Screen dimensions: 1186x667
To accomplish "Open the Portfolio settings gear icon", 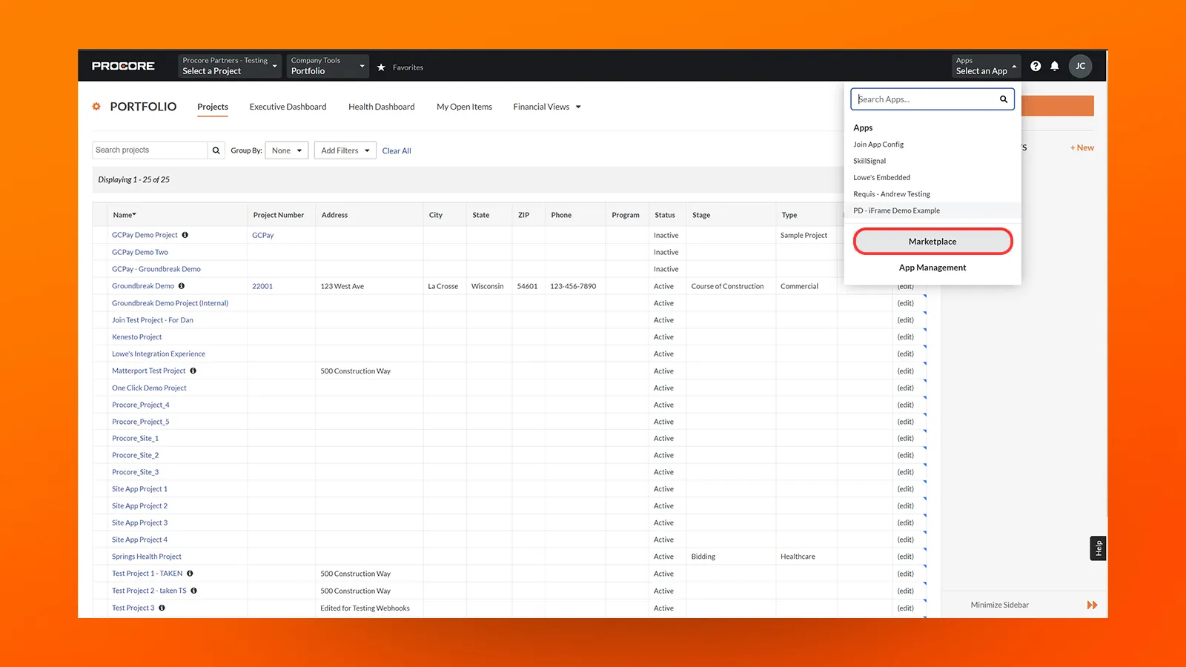I will click(x=96, y=106).
